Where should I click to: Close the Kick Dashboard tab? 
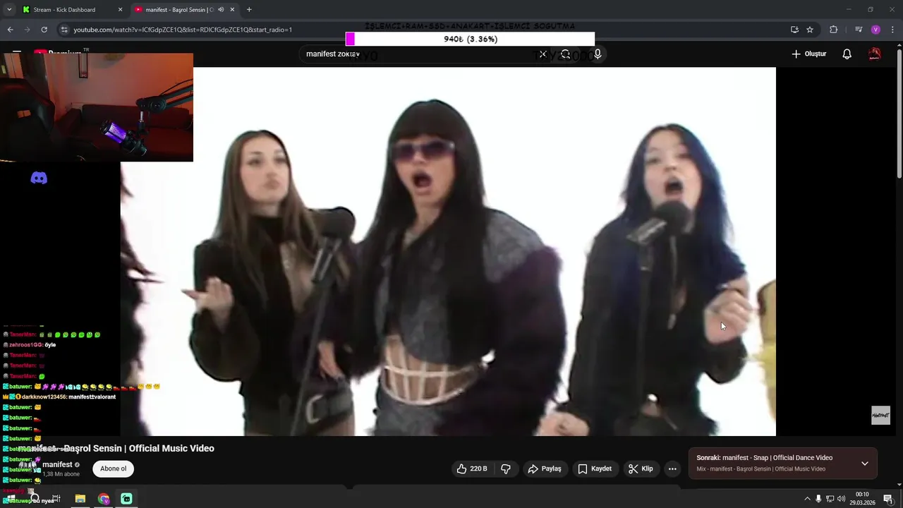click(120, 10)
